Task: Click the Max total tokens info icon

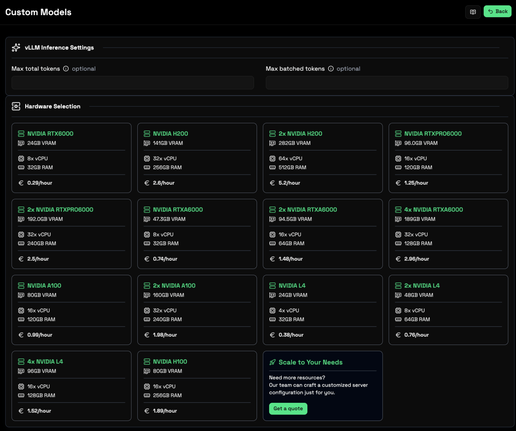Action: pyautogui.click(x=66, y=69)
